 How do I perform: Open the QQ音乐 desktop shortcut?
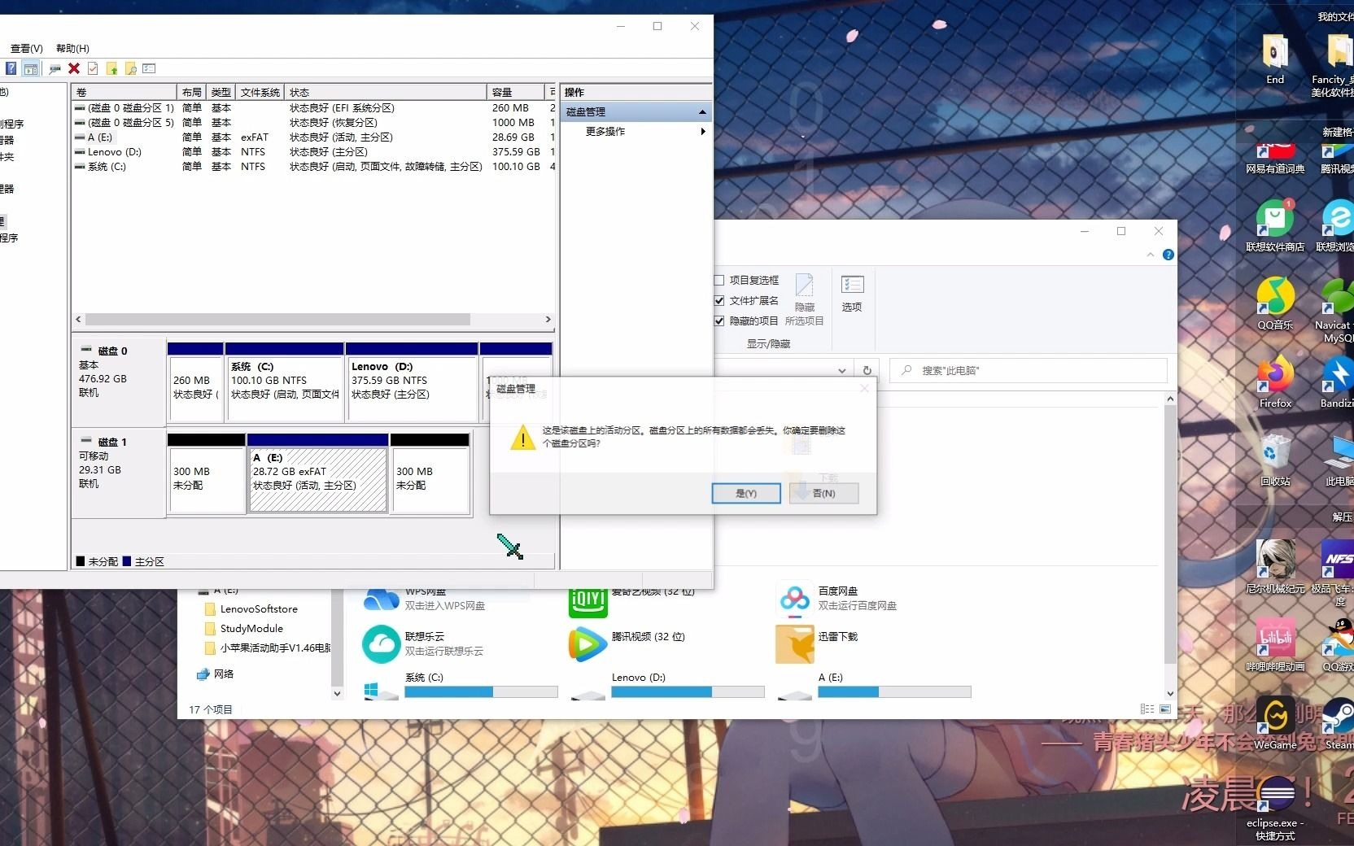(x=1275, y=303)
